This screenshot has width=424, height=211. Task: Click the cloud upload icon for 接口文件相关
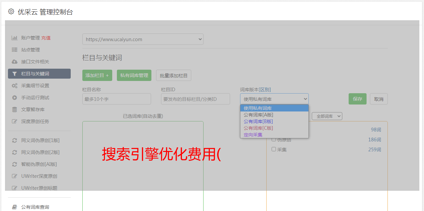(15, 62)
